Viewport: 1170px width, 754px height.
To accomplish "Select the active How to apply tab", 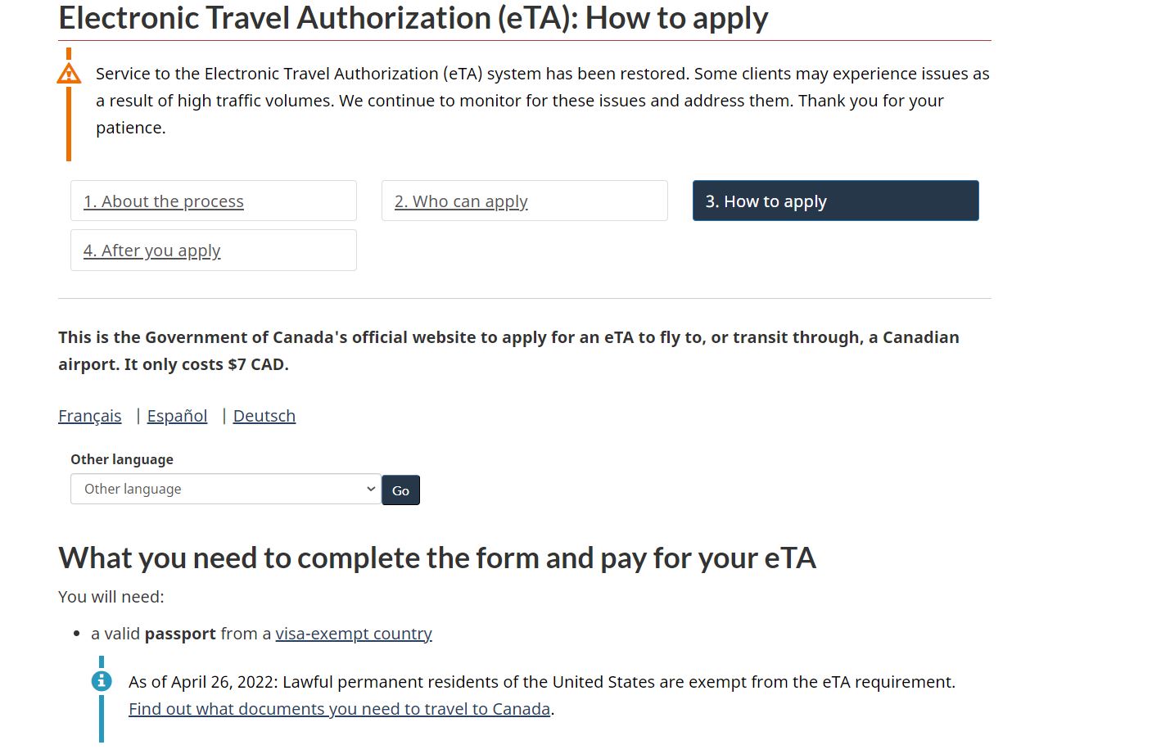I will pos(835,201).
